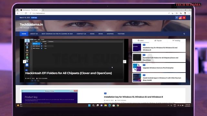Click the Product key article image
Screen dimensions: 207x116
(x=49, y=97)
